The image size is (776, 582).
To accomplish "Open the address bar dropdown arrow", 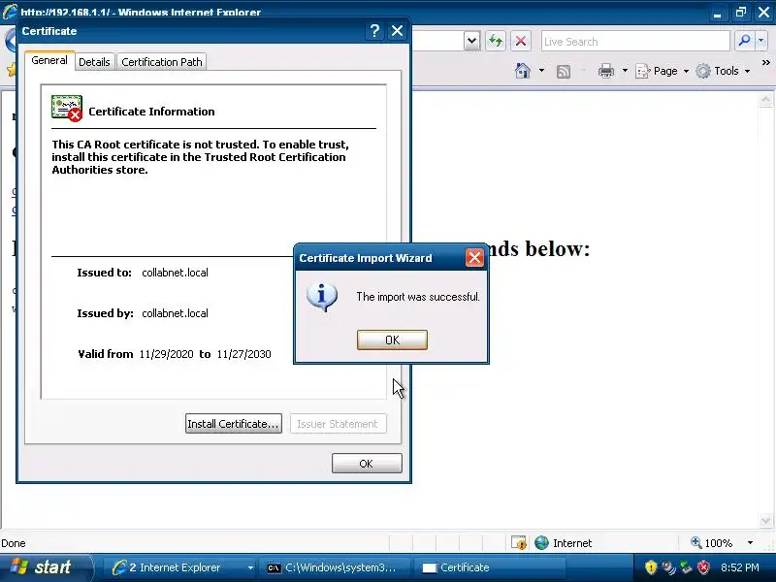I will (x=472, y=41).
